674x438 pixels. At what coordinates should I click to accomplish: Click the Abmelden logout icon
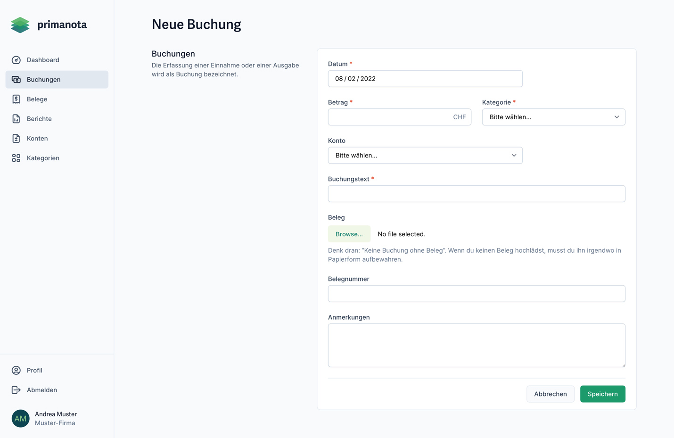point(16,390)
